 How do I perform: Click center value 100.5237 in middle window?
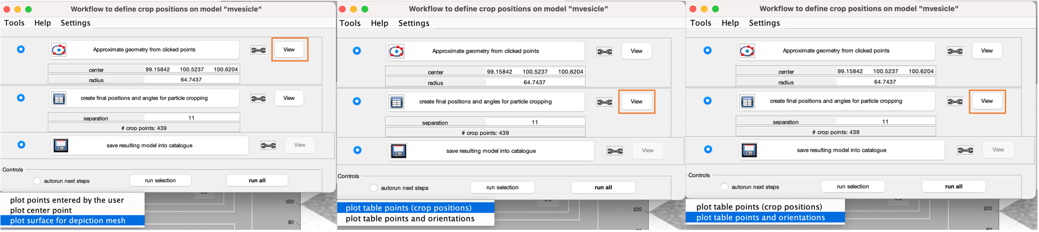tap(535, 72)
